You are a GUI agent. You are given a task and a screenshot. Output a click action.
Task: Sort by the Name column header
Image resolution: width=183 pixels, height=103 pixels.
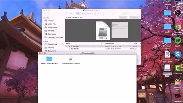tap(68, 43)
